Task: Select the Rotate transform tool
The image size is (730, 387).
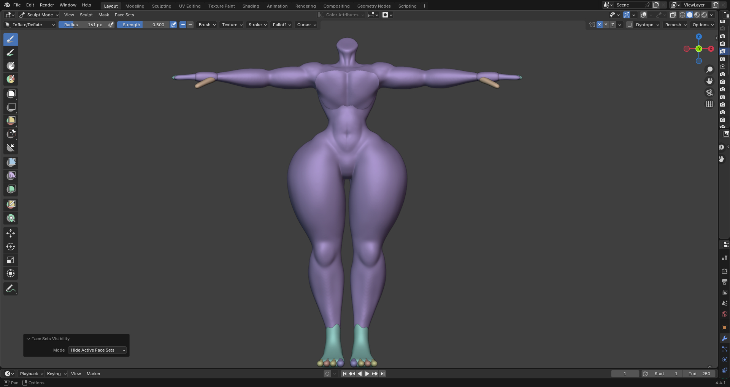Action: tap(11, 247)
